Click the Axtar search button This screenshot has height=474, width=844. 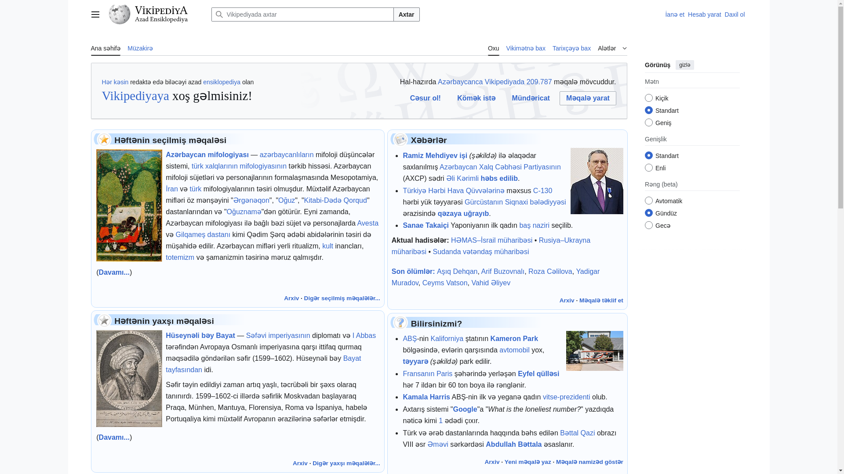point(406,14)
